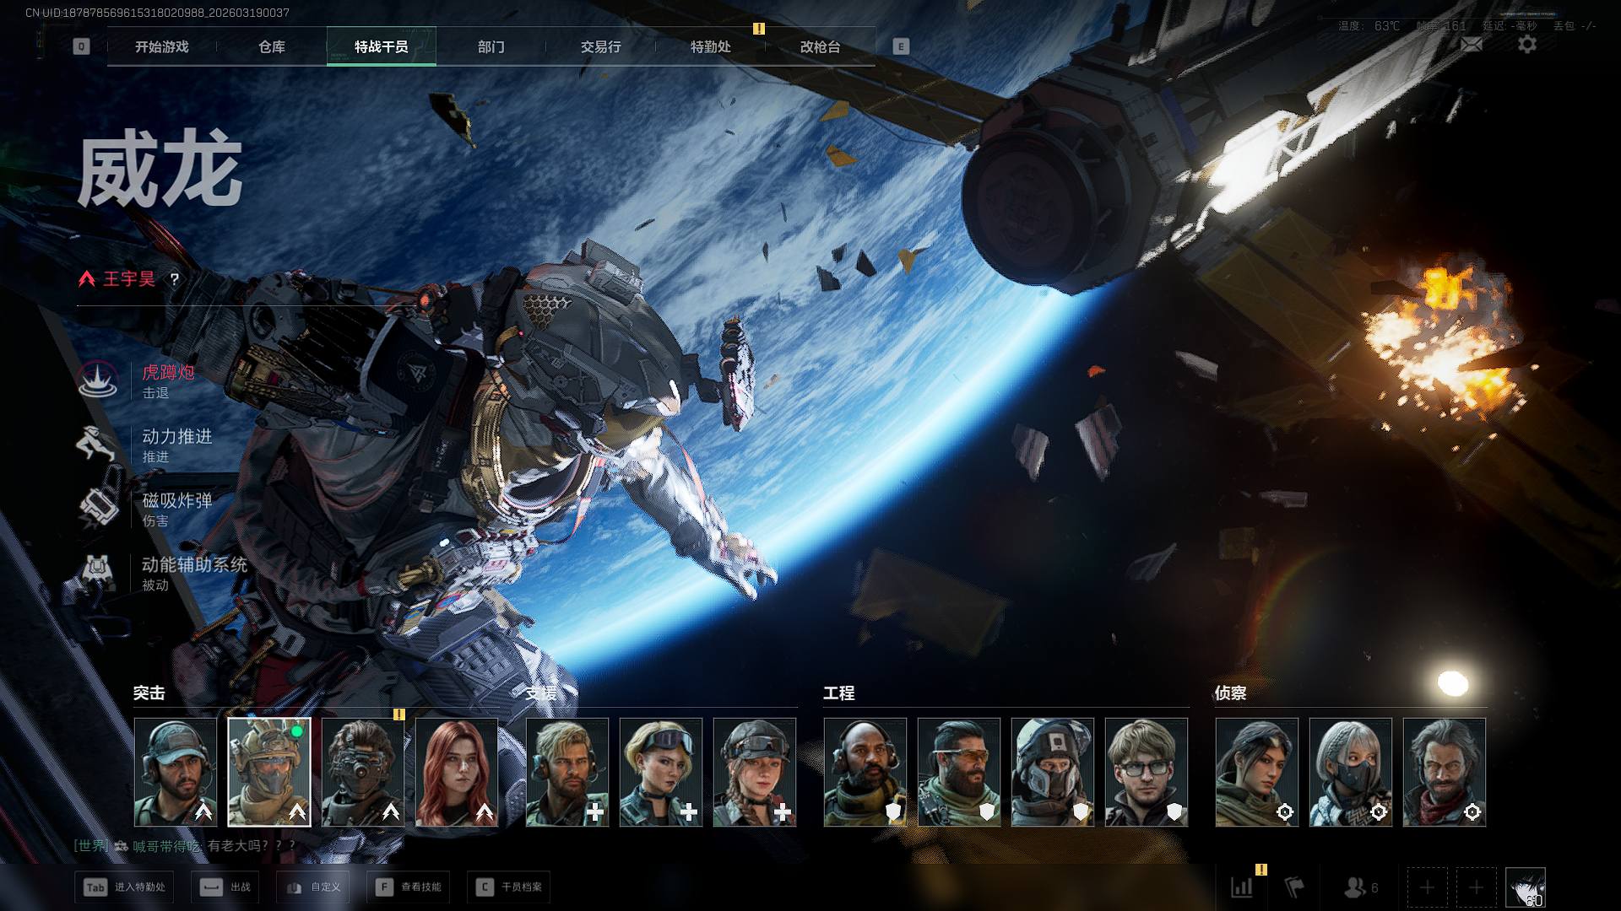Image resolution: width=1621 pixels, height=911 pixels.
Task: Switch to the 交易行 tab
Action: [x=600, y=47]
